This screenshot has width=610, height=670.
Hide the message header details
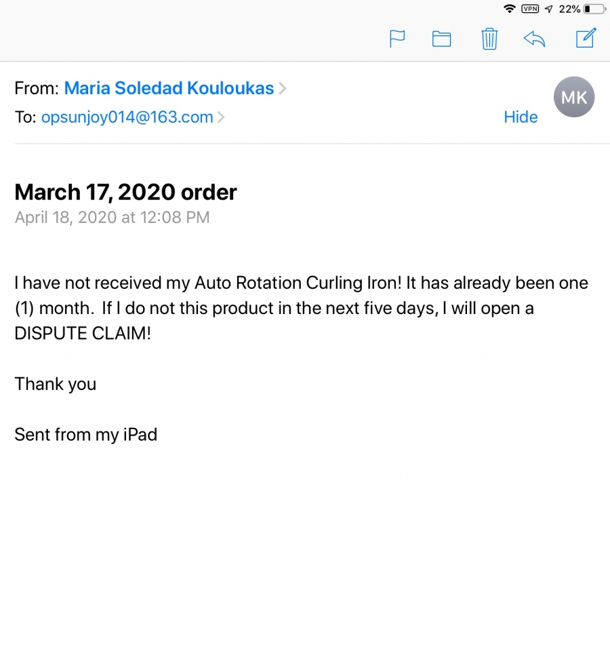click(521, 117)
